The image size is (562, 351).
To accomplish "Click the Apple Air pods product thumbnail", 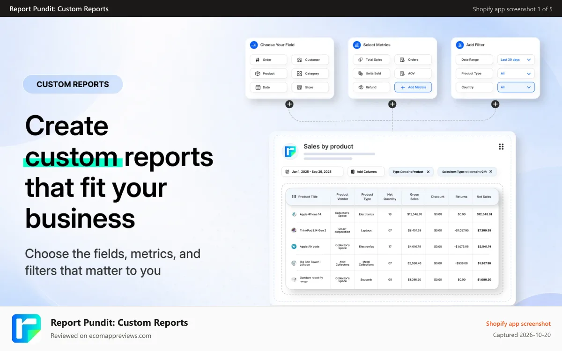I will 294,246.
